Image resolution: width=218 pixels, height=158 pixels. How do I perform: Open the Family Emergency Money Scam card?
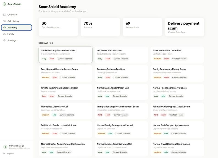(177, 73)
